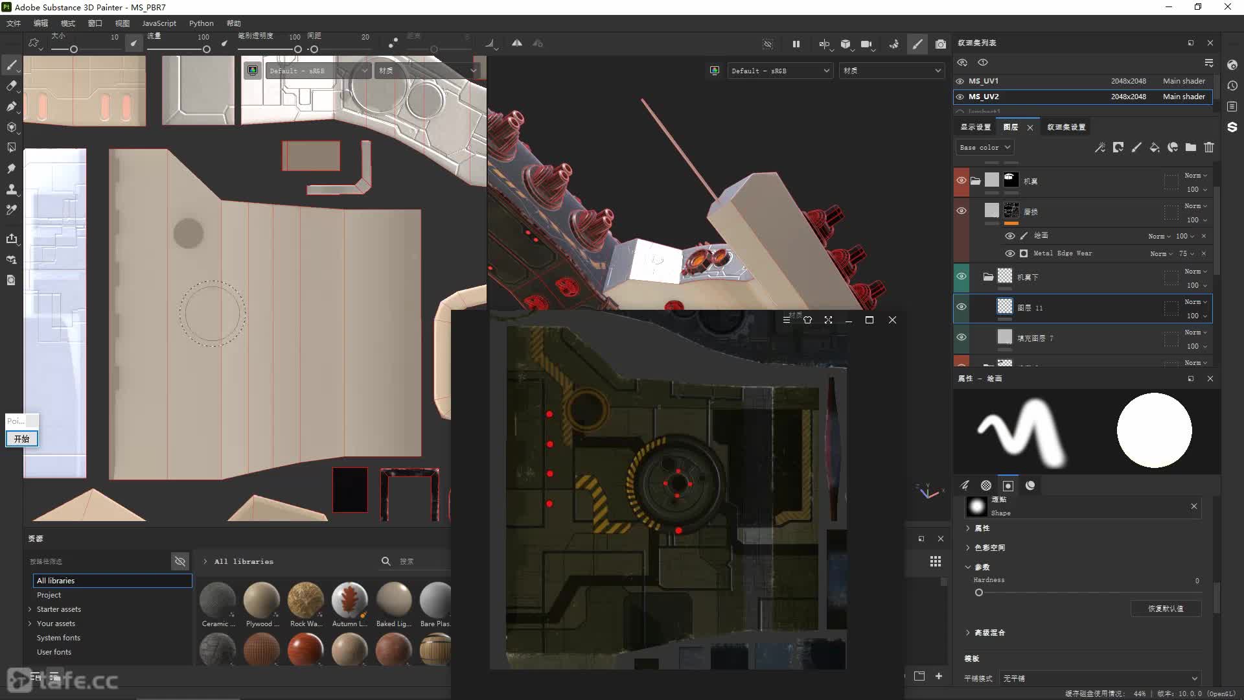Select System fonts in asset libraries

point(58,638)
